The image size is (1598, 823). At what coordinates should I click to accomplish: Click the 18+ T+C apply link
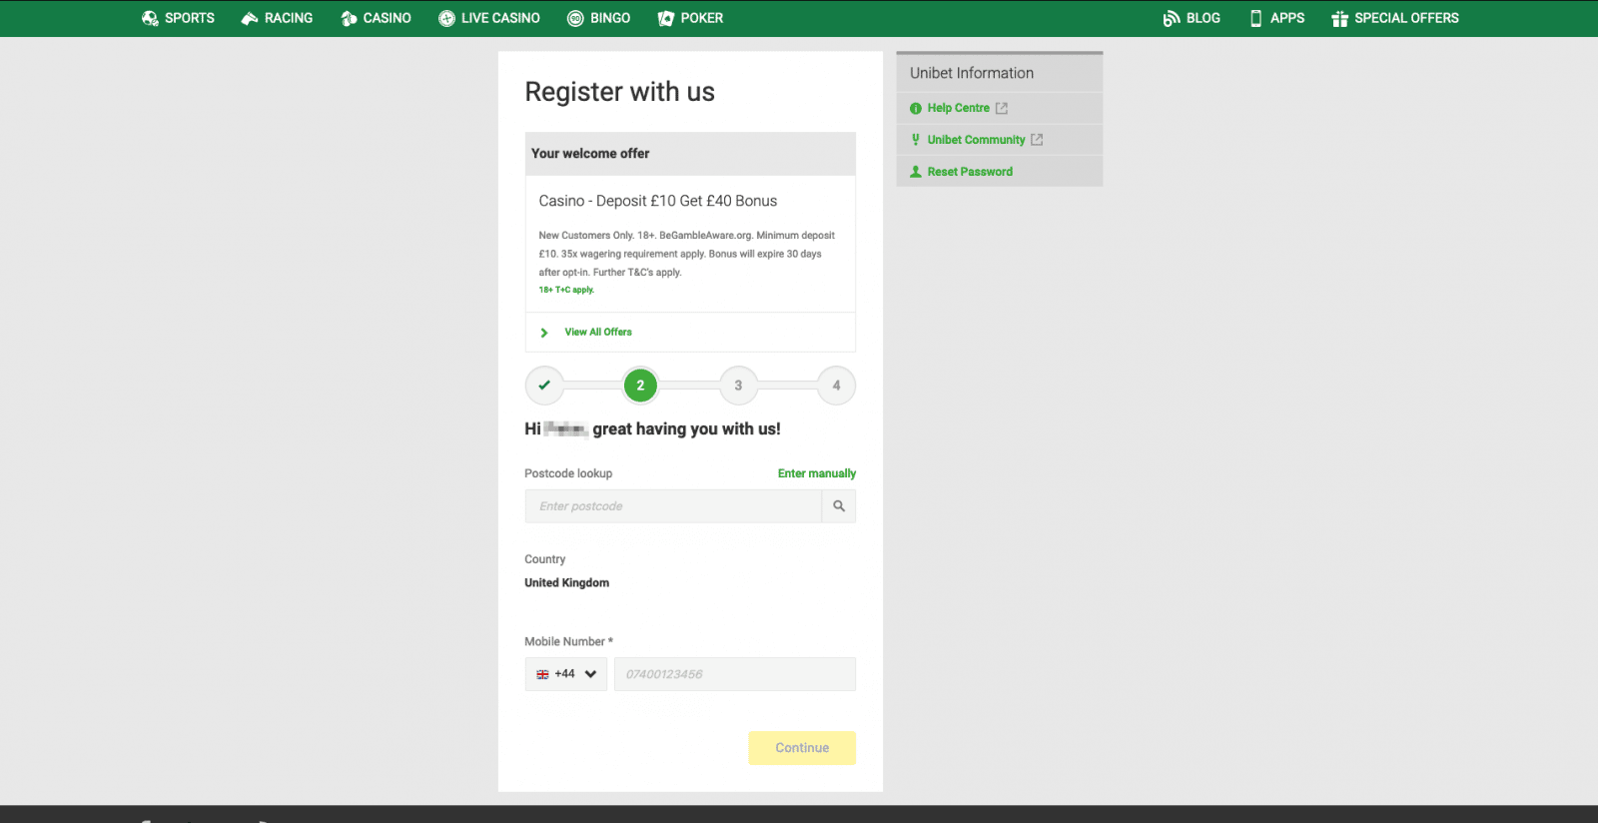(x=566, y=290)
